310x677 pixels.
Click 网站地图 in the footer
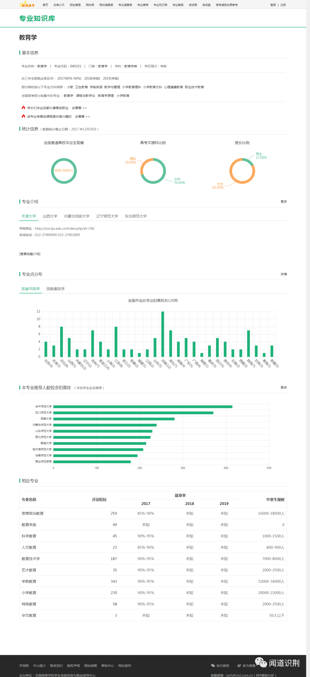[x=90, y=666]
